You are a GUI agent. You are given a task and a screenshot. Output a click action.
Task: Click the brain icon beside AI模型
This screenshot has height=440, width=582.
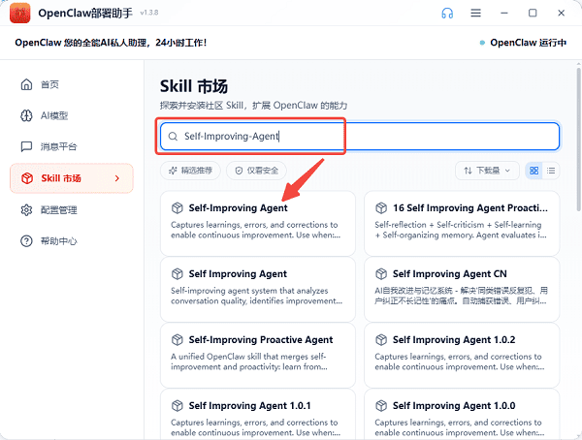[x=26, y=115]
